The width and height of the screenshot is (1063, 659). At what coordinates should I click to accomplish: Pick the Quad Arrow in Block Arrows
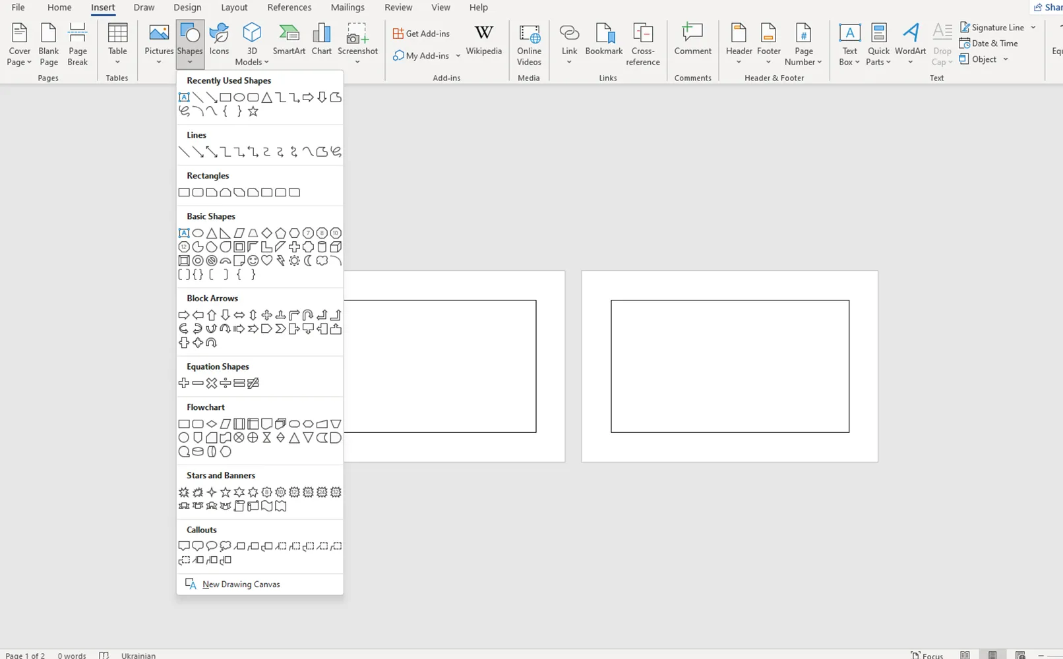click(x=266, y=315)
